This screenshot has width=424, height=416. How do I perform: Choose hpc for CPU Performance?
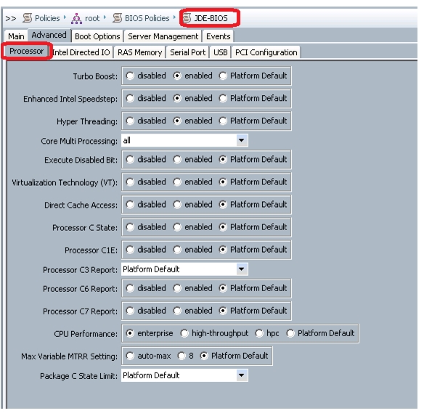point(259,333)
